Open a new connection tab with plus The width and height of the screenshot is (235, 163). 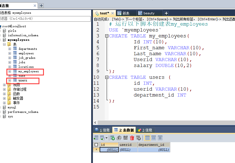41,6
